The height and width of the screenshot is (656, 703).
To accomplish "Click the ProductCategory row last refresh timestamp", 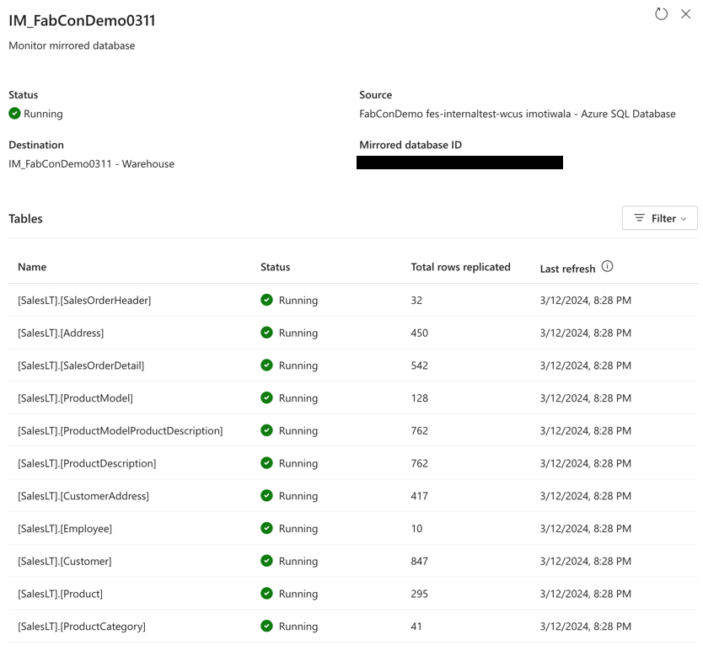I will [586, 627].
